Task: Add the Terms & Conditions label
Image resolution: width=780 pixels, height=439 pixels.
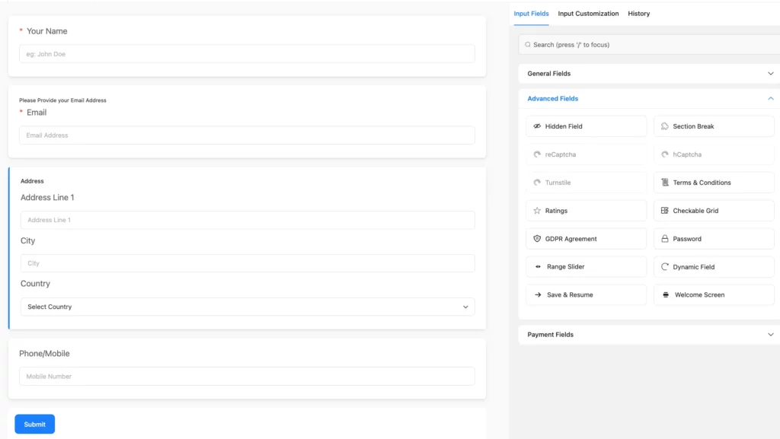Action: pos(702,183)
